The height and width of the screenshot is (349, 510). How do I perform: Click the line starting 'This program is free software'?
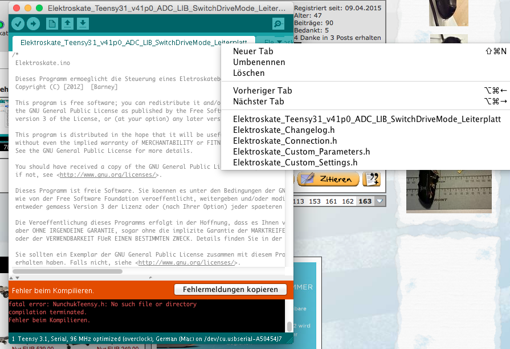(118, 103)
